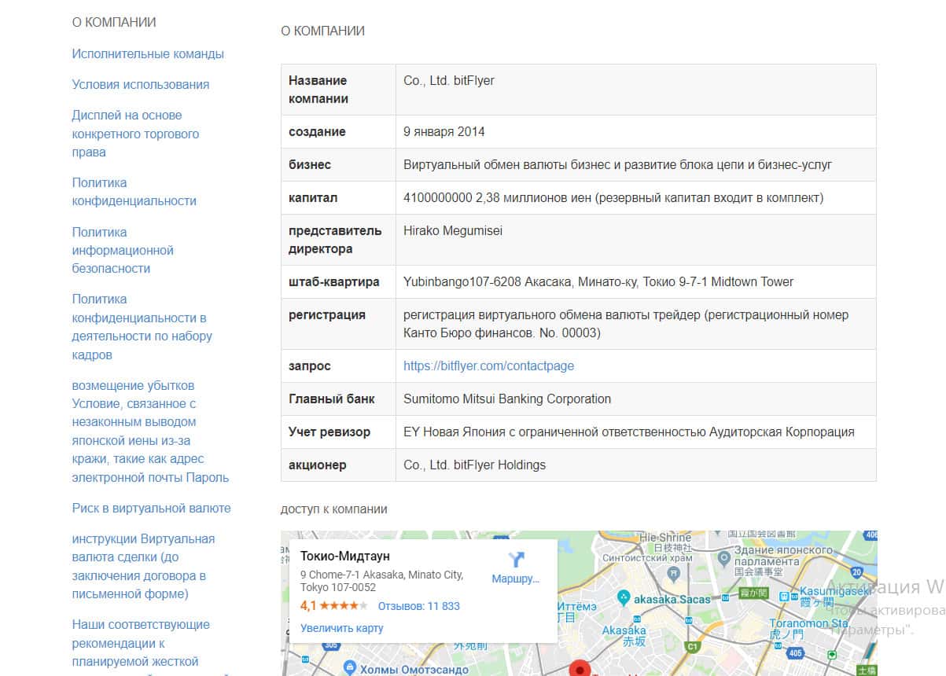The image size is (946, 676).
Task: Open Политика информационной безопасности link
Action: click(123, 250)
